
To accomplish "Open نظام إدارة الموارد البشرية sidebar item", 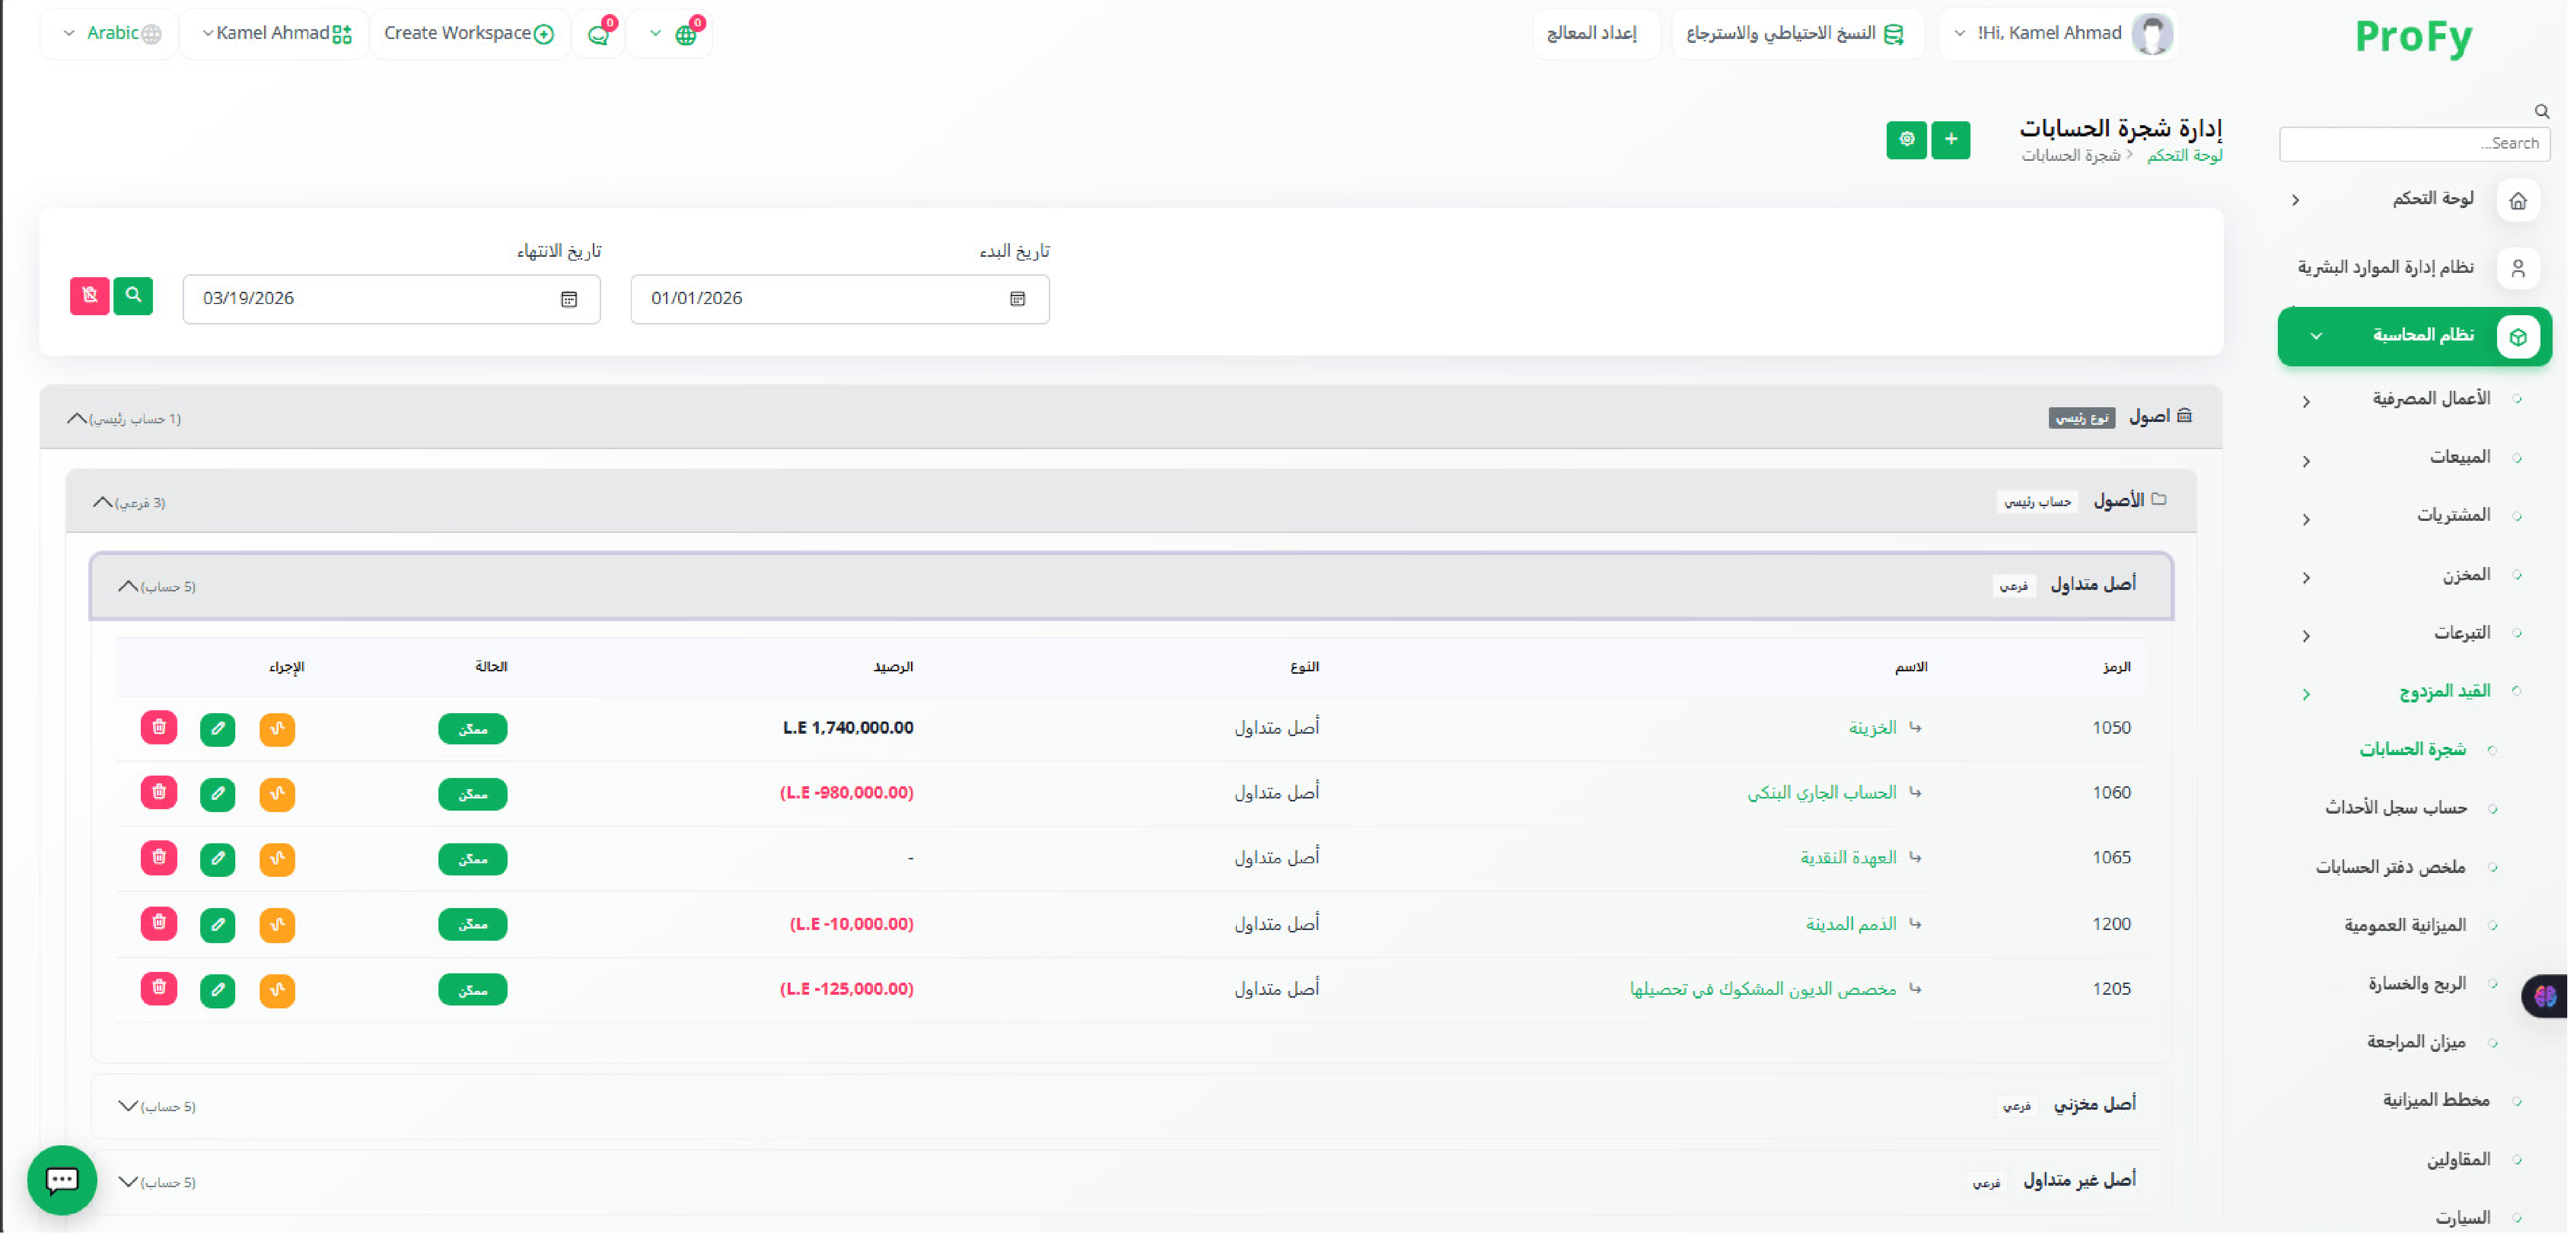I will coord(2415,268).
